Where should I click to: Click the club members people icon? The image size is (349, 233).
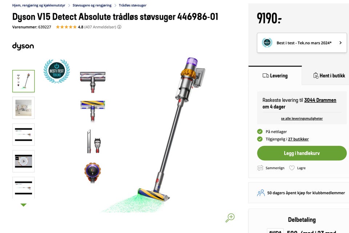(261, 193)
